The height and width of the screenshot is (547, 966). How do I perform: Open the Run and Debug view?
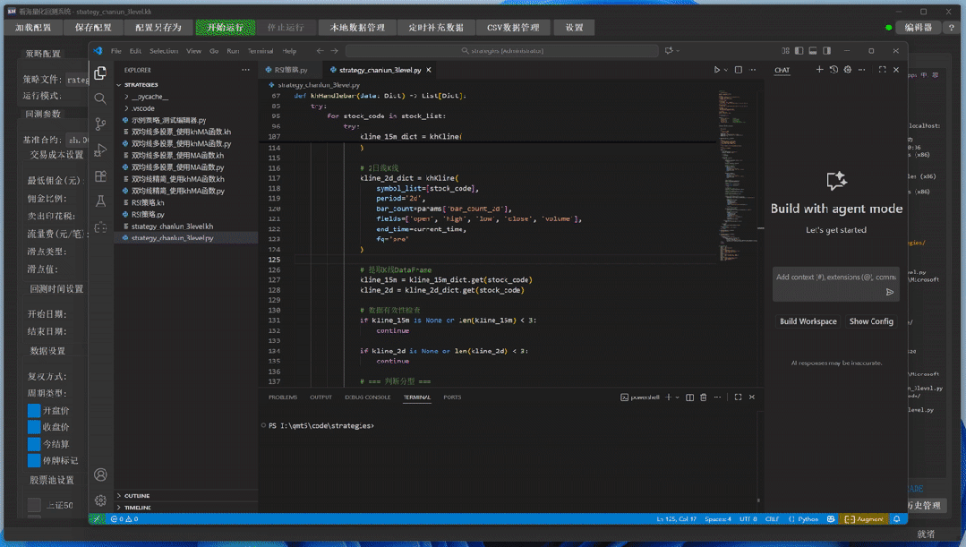pyautogui.click(x=99, y=150)
